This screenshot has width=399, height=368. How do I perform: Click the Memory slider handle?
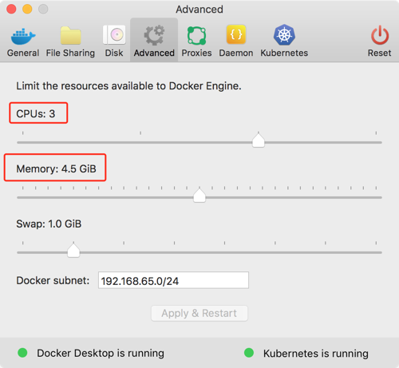click(199, 195)
